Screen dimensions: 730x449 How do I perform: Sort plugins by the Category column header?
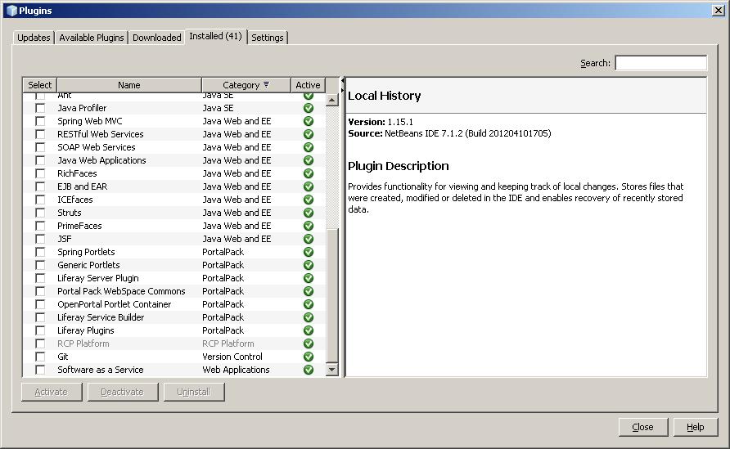pyautogui.click(x=246, y=85)
